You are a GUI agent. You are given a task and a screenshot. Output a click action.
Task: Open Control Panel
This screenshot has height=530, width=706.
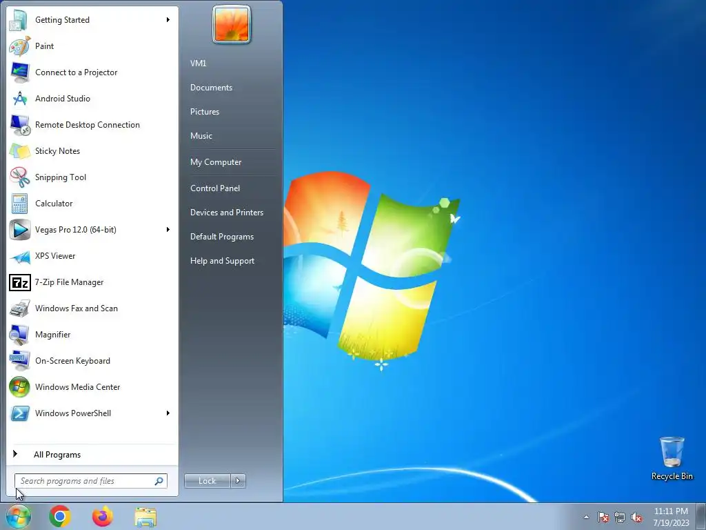215,188
